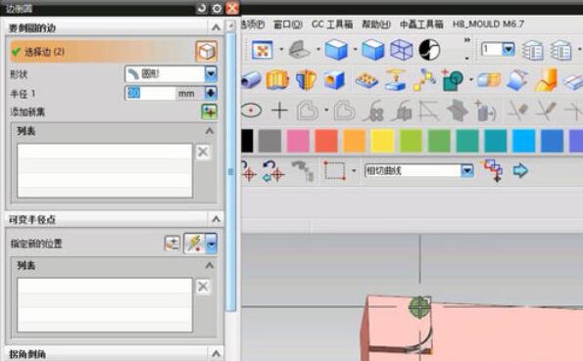Screen dimensions: 583x361
Task: Collapse the 要倒圆的边 section
Action: [x=216, y=27]
